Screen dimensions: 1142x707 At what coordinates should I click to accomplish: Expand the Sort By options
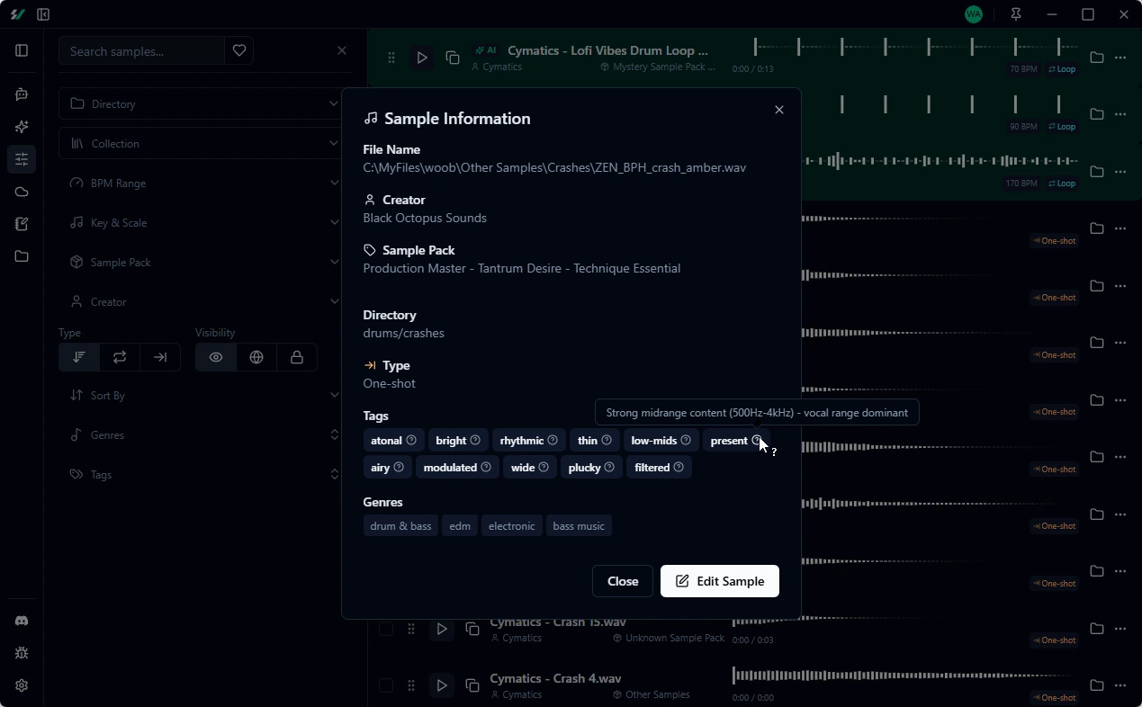tap(200, 395)
